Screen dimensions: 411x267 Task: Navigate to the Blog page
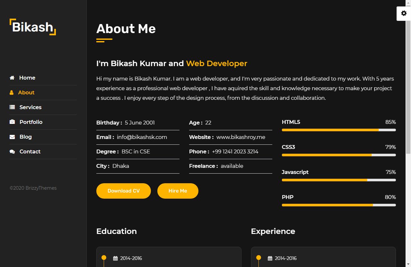coord(25,137)
